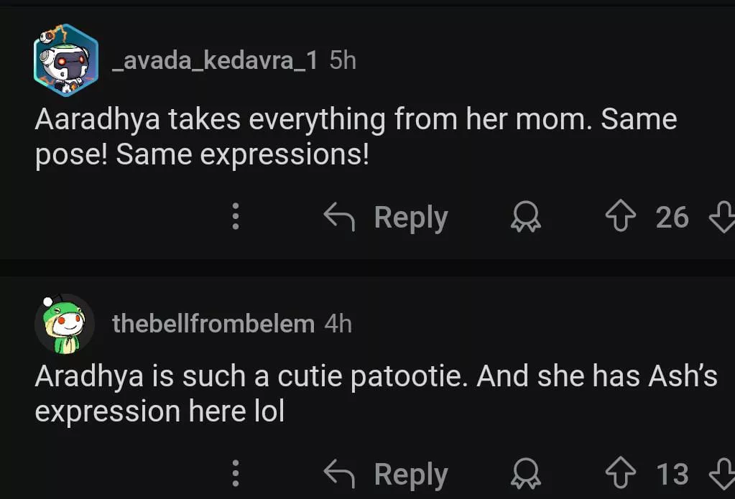Visit the thebellfrombelem user profile link

tap(213, 324)
